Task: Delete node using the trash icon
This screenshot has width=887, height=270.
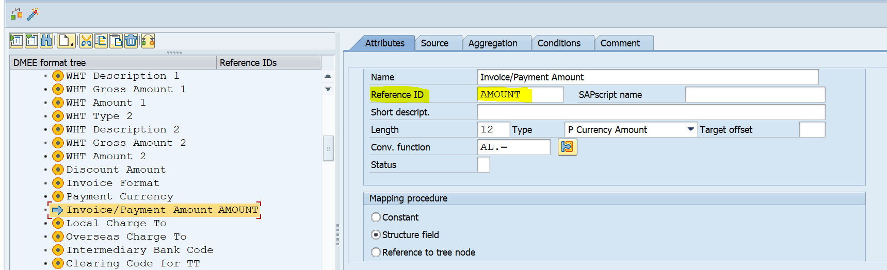Action: coord(131,41)
